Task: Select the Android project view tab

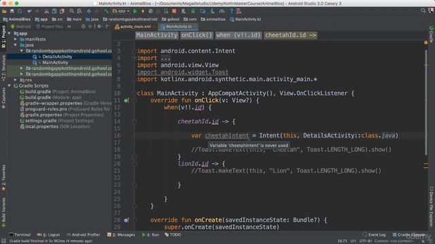Action: 20,26
